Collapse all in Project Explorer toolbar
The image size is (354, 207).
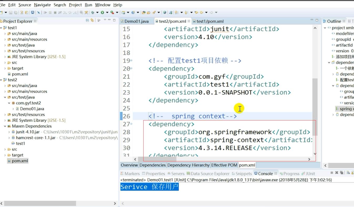[x=87, y=20]
